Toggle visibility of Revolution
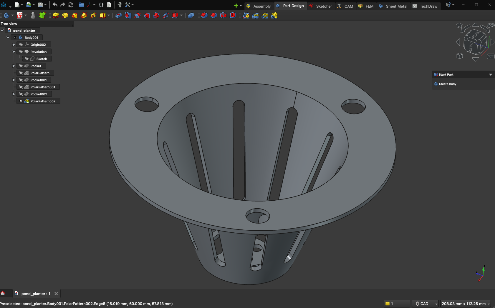 [x=21, y=52]
